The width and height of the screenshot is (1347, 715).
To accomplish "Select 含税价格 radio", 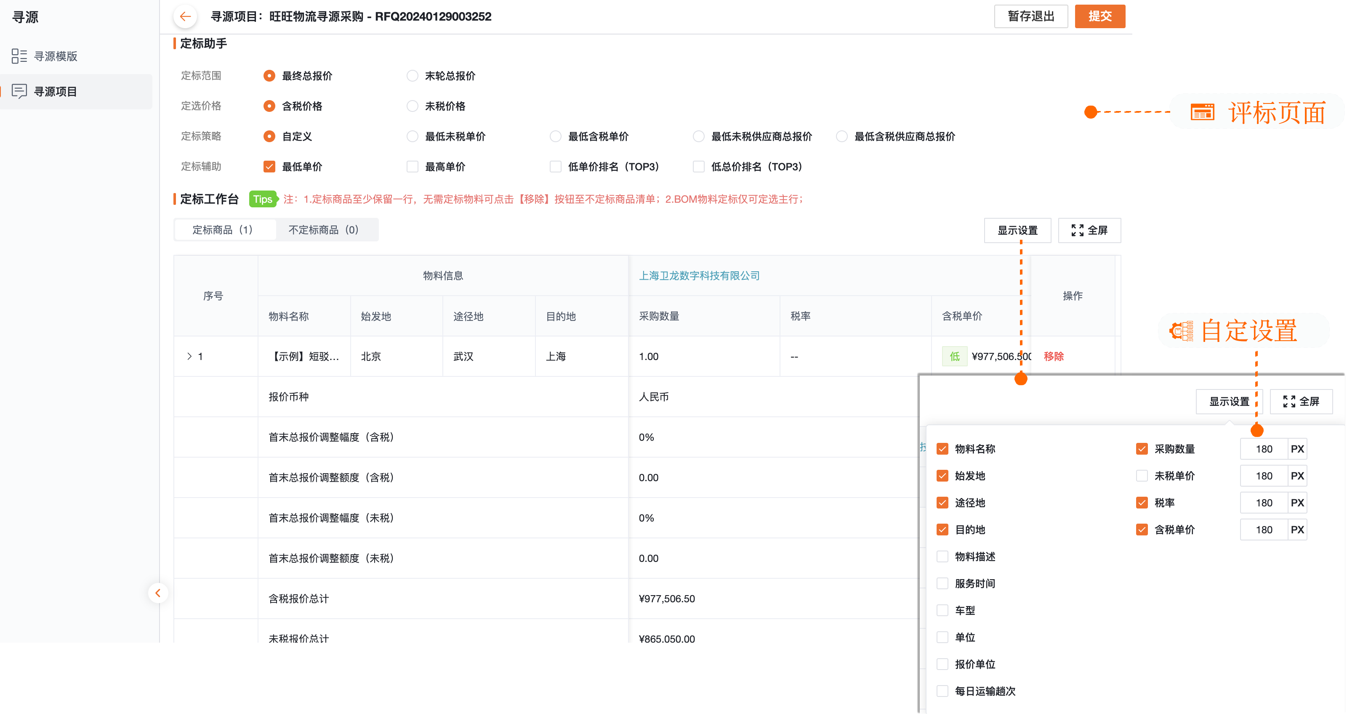I will [x=269, y=106].
